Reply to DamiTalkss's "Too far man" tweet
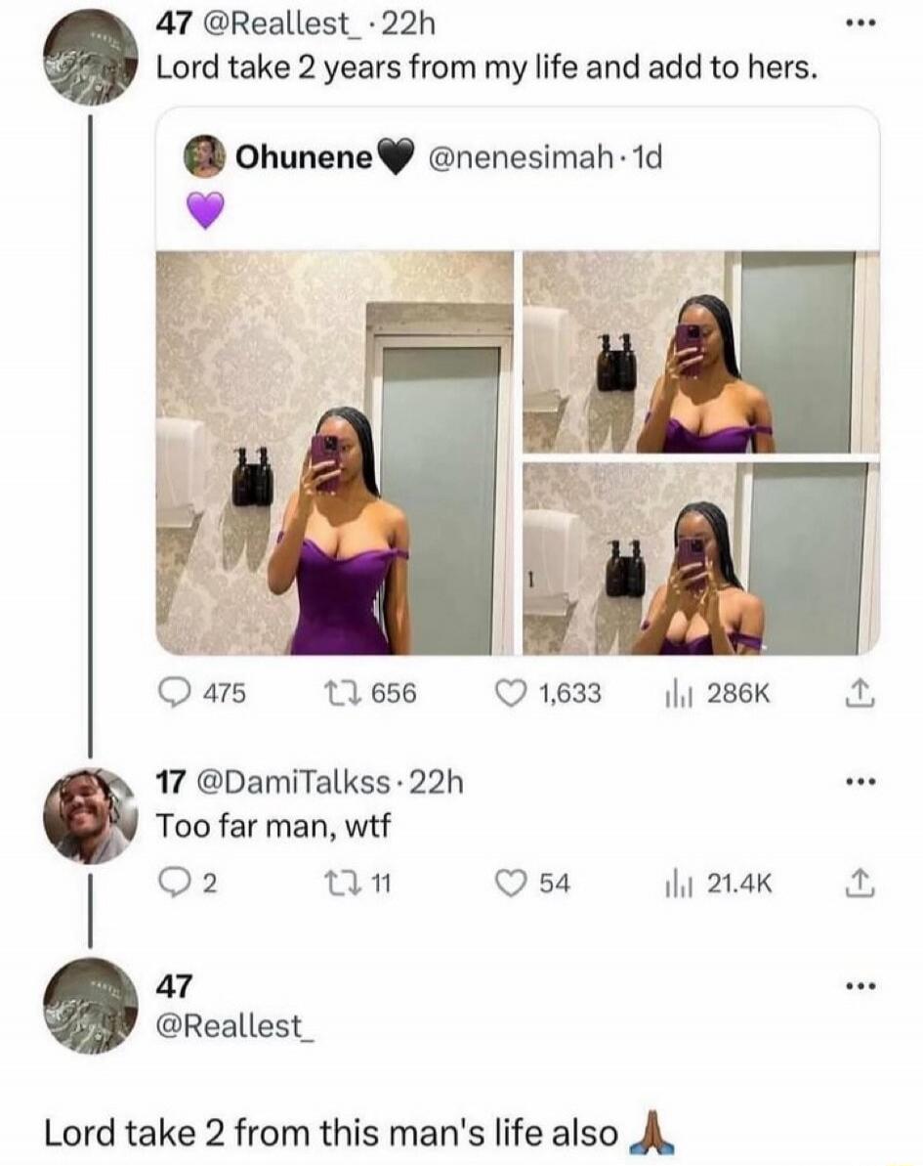This screenshot has width=923, height=1166. click(172, 885)
